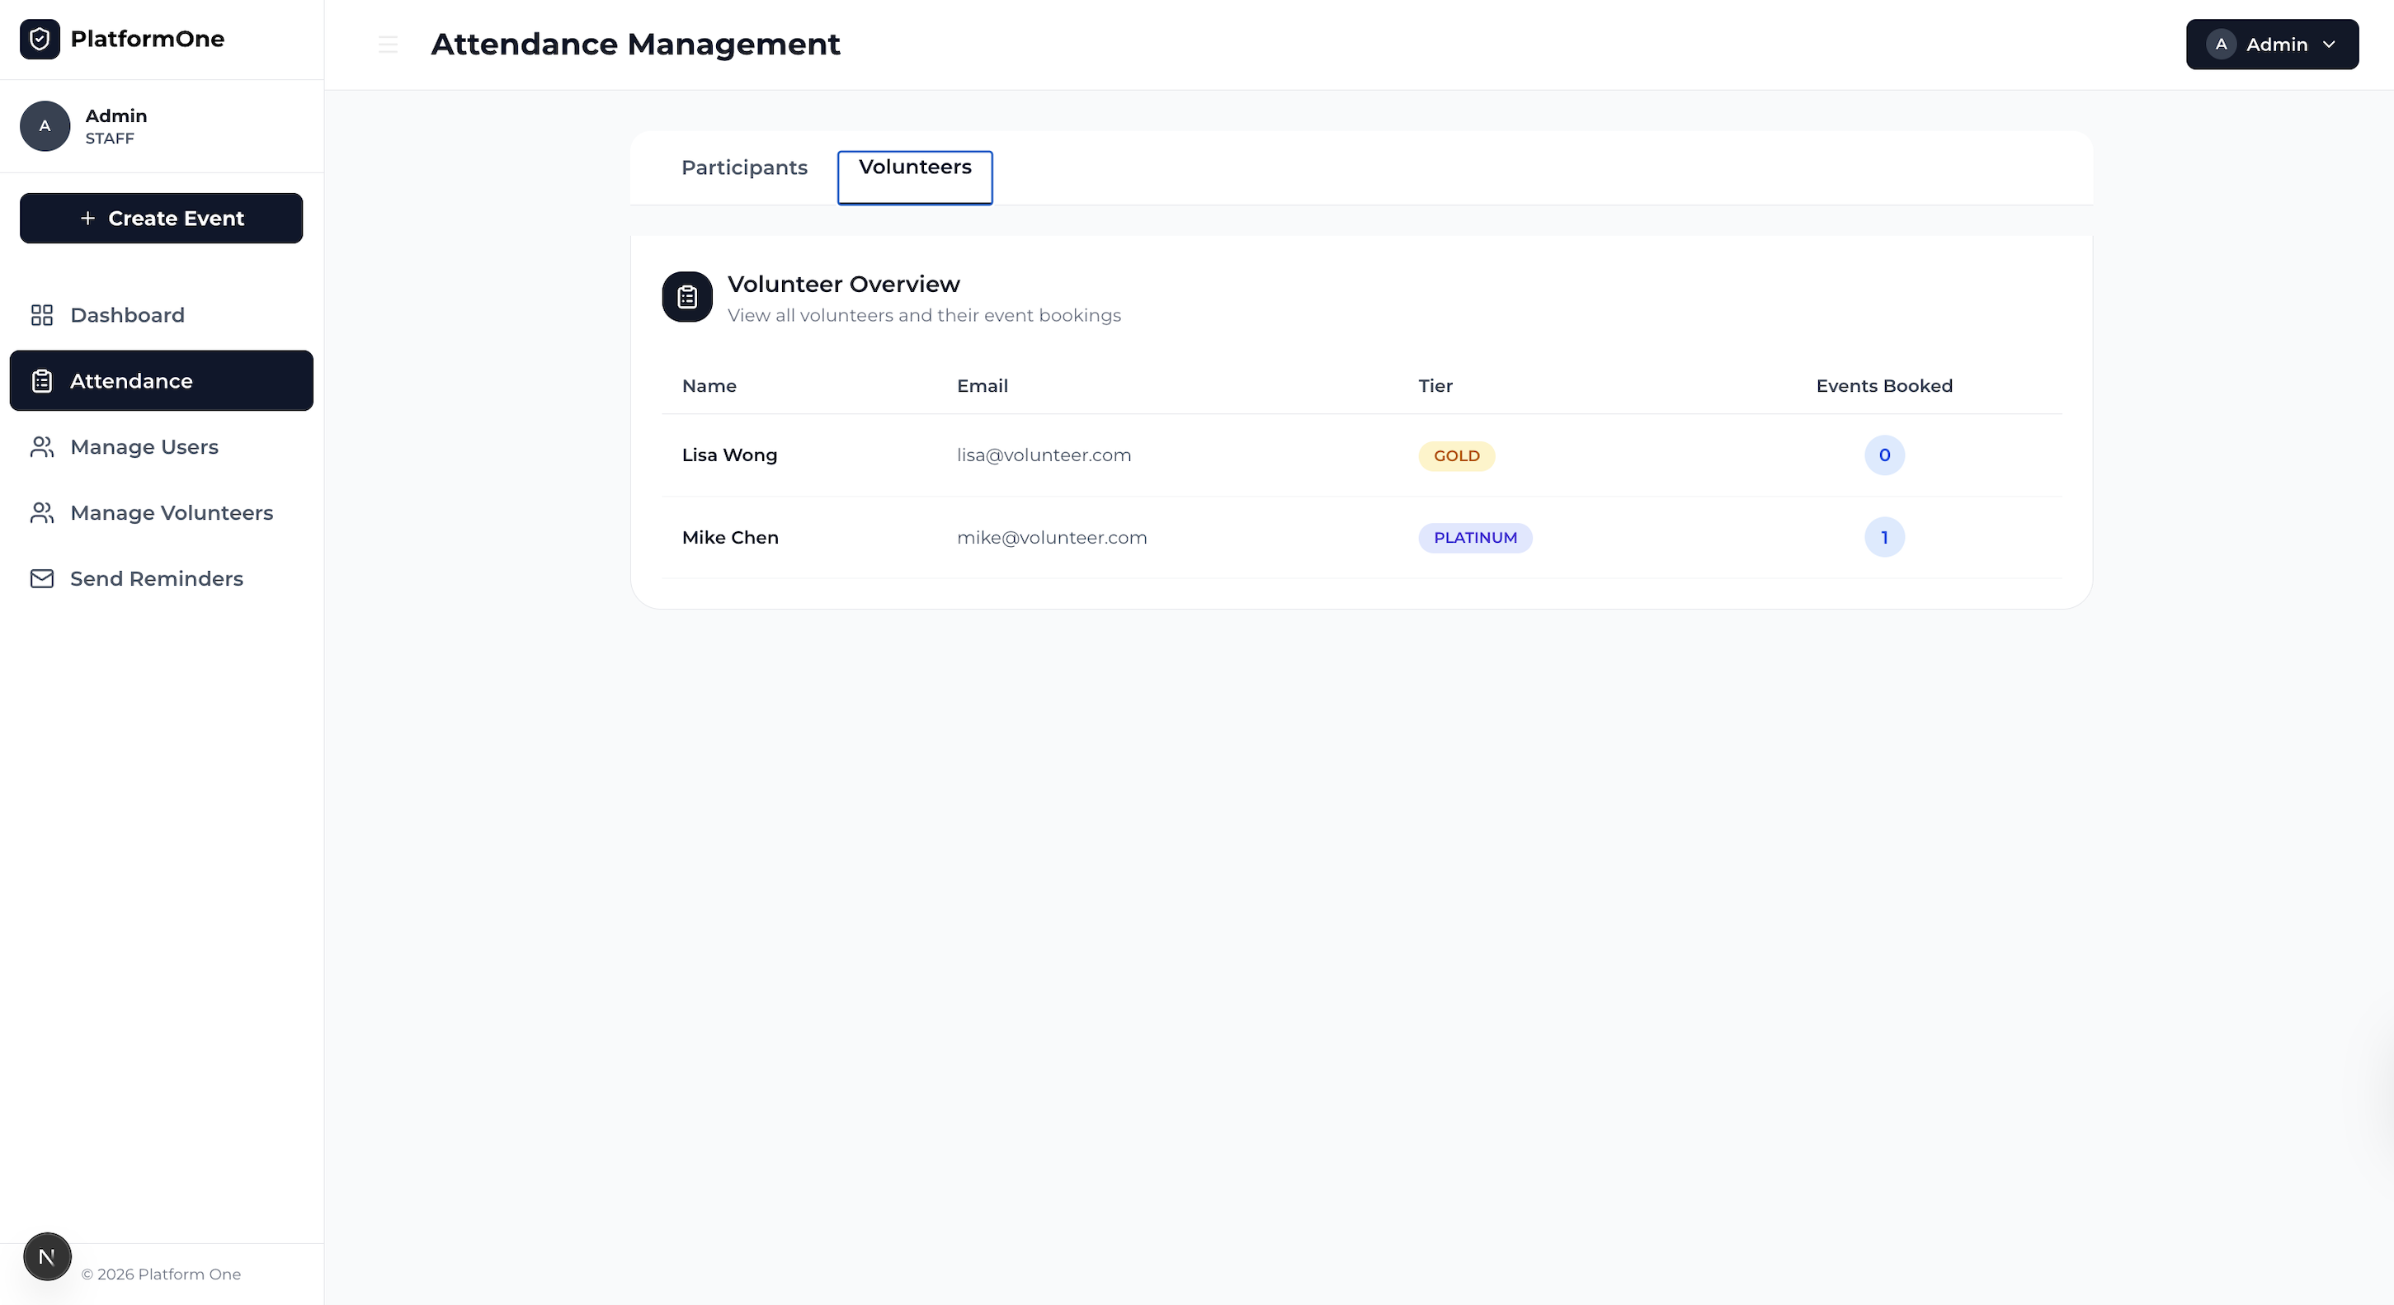This screenshot has height=1305, width=2394.
Task: Click the Send Reminders envelope icon
Action: coord(42,579)
